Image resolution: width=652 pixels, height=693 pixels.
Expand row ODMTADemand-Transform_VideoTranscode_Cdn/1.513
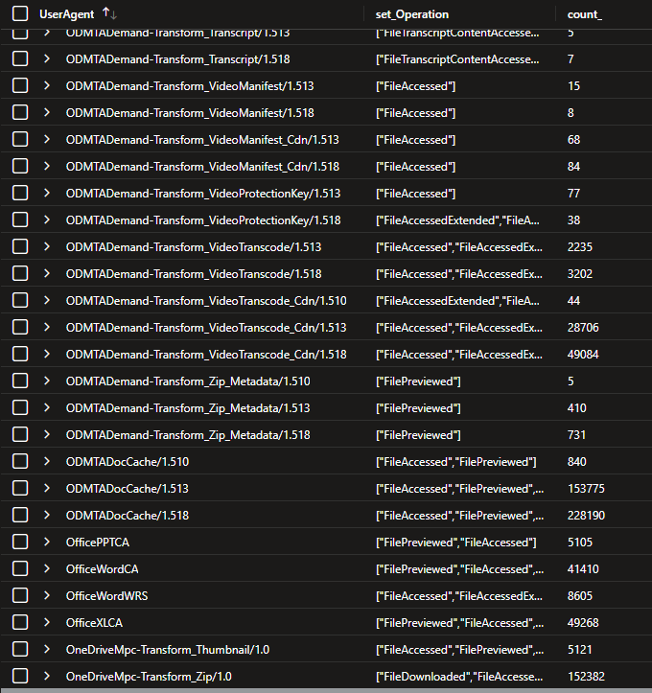pyautogui.click(x=47, y=328)
